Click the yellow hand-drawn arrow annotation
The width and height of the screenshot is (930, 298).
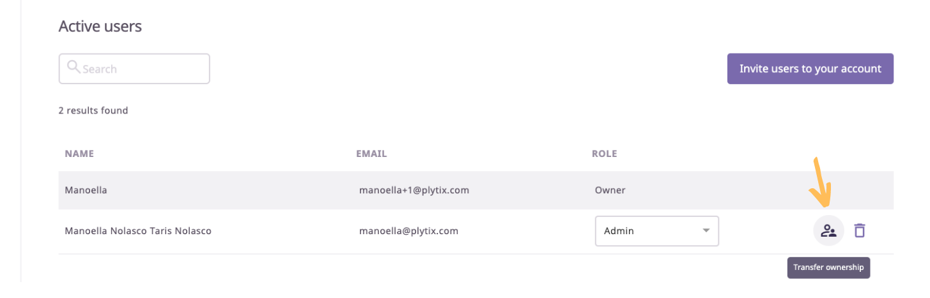point(819,182)
